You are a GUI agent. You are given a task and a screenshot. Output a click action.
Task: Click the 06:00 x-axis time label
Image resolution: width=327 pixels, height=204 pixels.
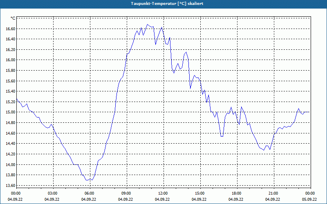pos(89,193)
